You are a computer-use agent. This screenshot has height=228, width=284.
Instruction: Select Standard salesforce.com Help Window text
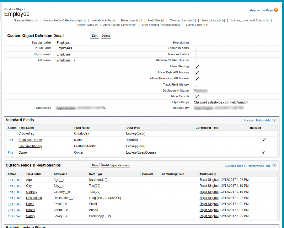tap(221, 102)
